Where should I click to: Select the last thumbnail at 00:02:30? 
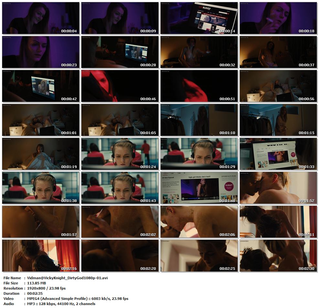[x=278, y=256]
